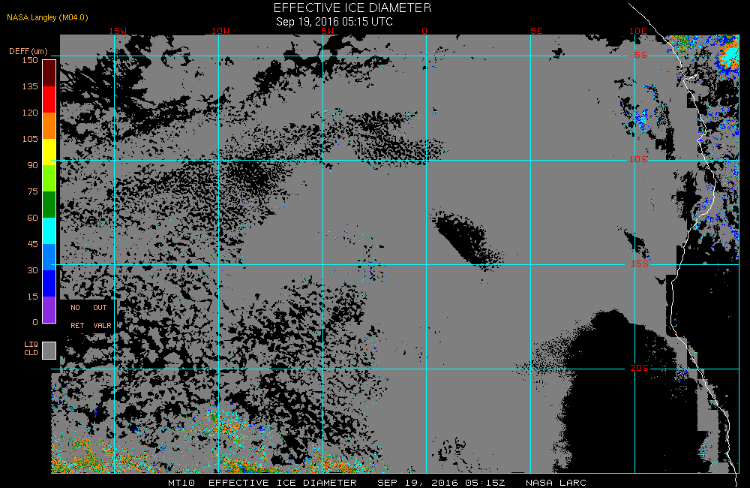Click the 15S latitude label
The width and height of the screenshot is (750, 488).
coord(640,264)
